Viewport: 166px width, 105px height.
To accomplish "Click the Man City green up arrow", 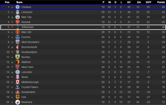I will (12, 17).
